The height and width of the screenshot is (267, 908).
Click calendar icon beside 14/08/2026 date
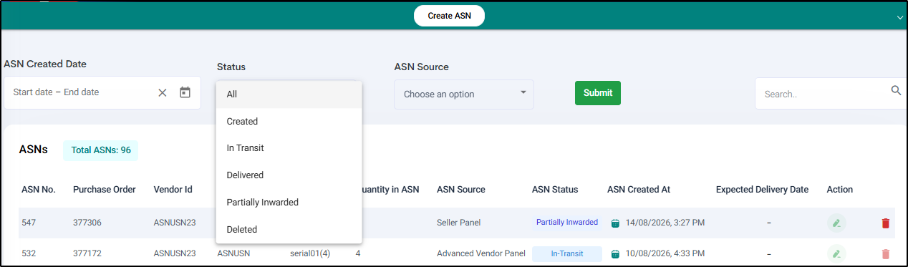point(614,223)
